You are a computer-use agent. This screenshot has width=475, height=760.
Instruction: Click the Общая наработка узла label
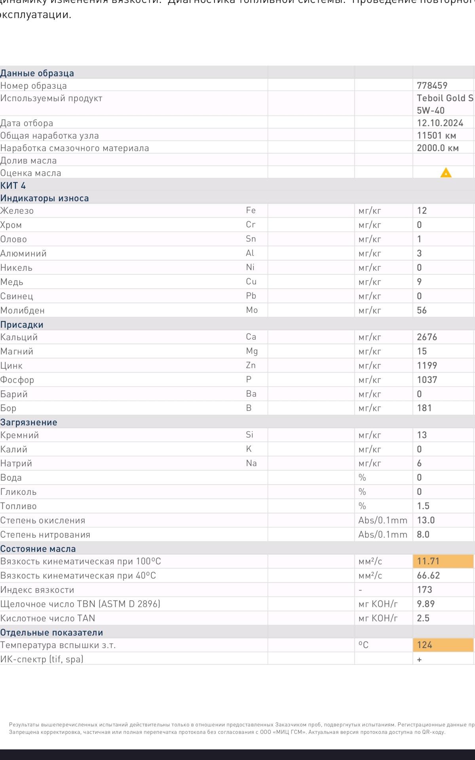(49, 136)
